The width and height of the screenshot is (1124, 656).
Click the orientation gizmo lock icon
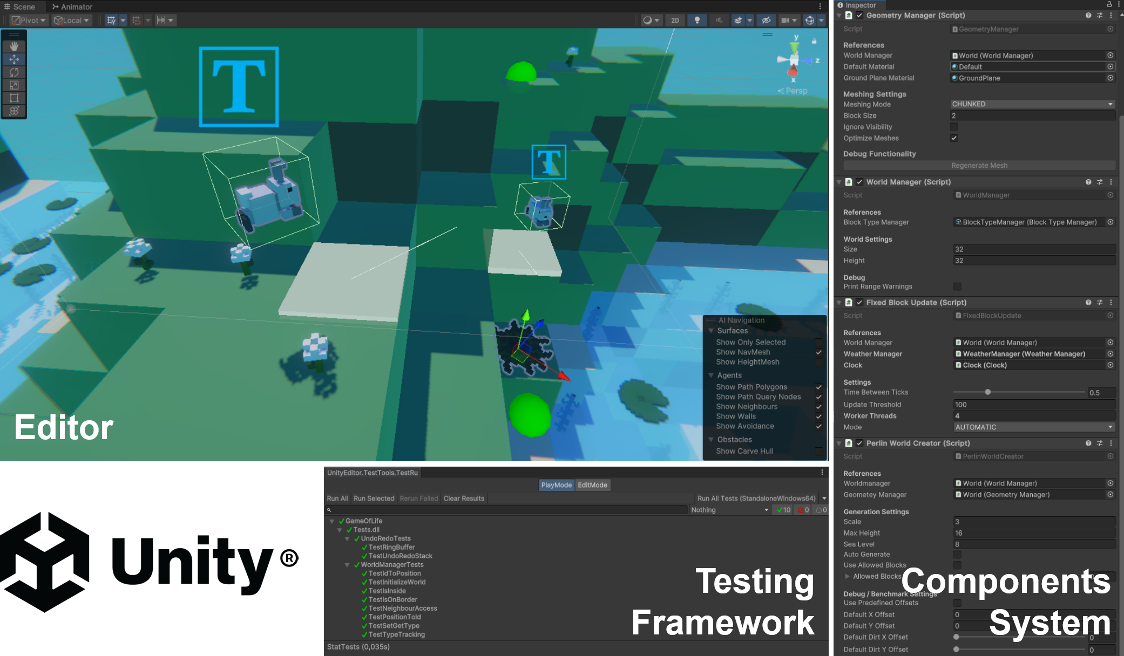point(814,41)
